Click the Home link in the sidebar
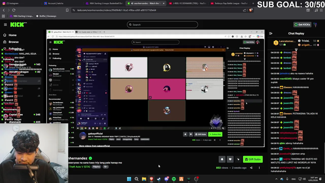 click(12, 35)
